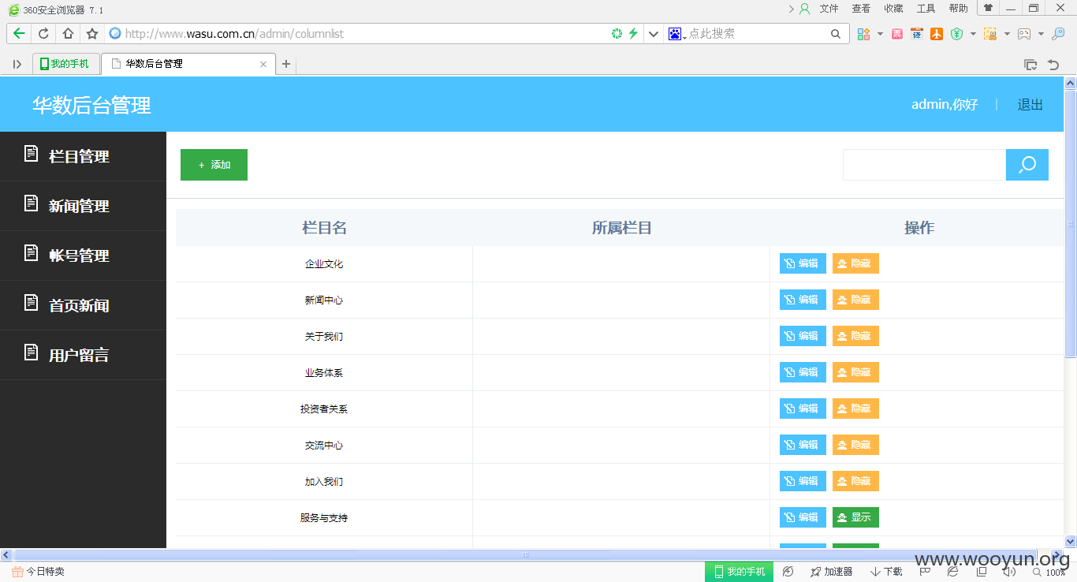Image resolution: width=1077 pixels, height=582 pixels.
Task: Click the admin page search input field
Action: (x=924, y=165)
